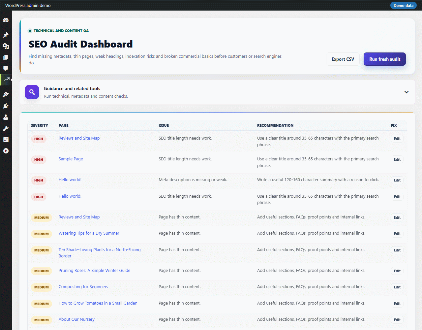Open the About Our Nursery link
Viewport: 422px width, 330px height.
point(76,319)
